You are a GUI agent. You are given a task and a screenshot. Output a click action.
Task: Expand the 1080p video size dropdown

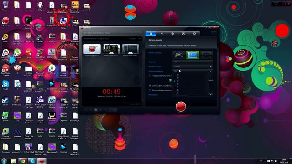coord(193,67)
